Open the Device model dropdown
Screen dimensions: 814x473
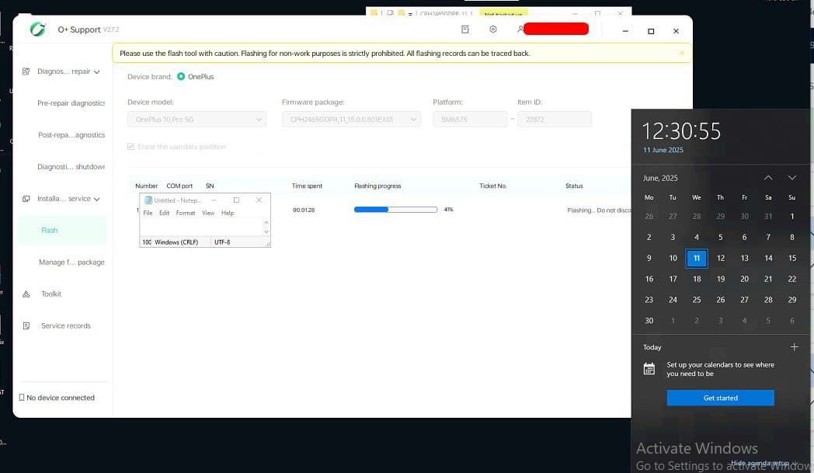click(197, 120)
